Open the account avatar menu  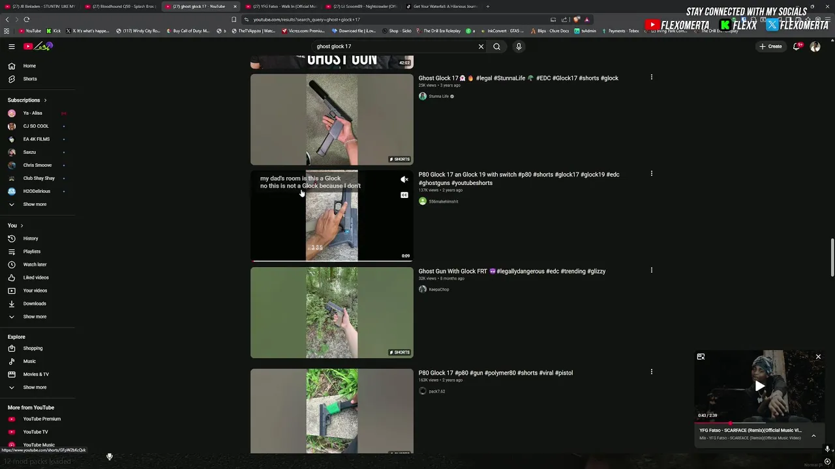pyautogui.click(x=815, y=46)
